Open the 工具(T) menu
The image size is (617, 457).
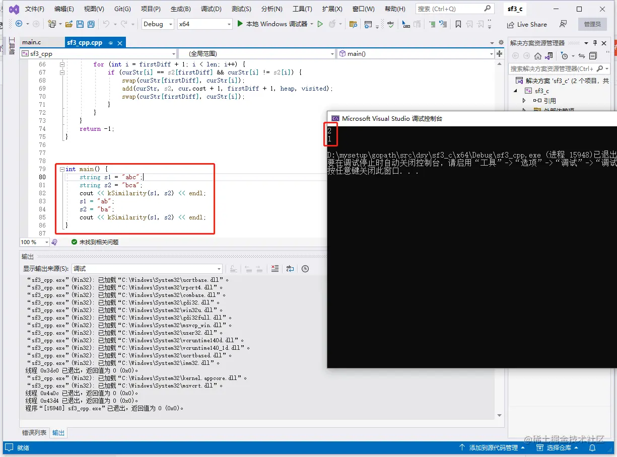point(302,9)
